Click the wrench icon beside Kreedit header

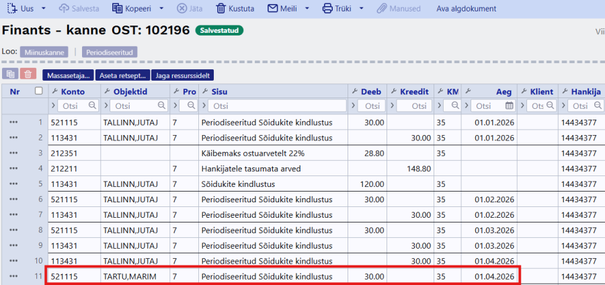pyautogui.click(x=393, y=91)
